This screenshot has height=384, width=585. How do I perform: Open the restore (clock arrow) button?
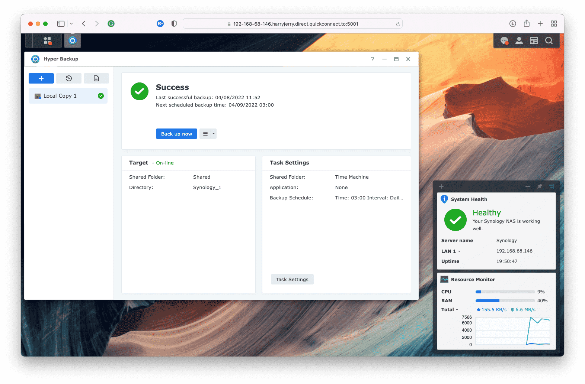coord(69,78)
